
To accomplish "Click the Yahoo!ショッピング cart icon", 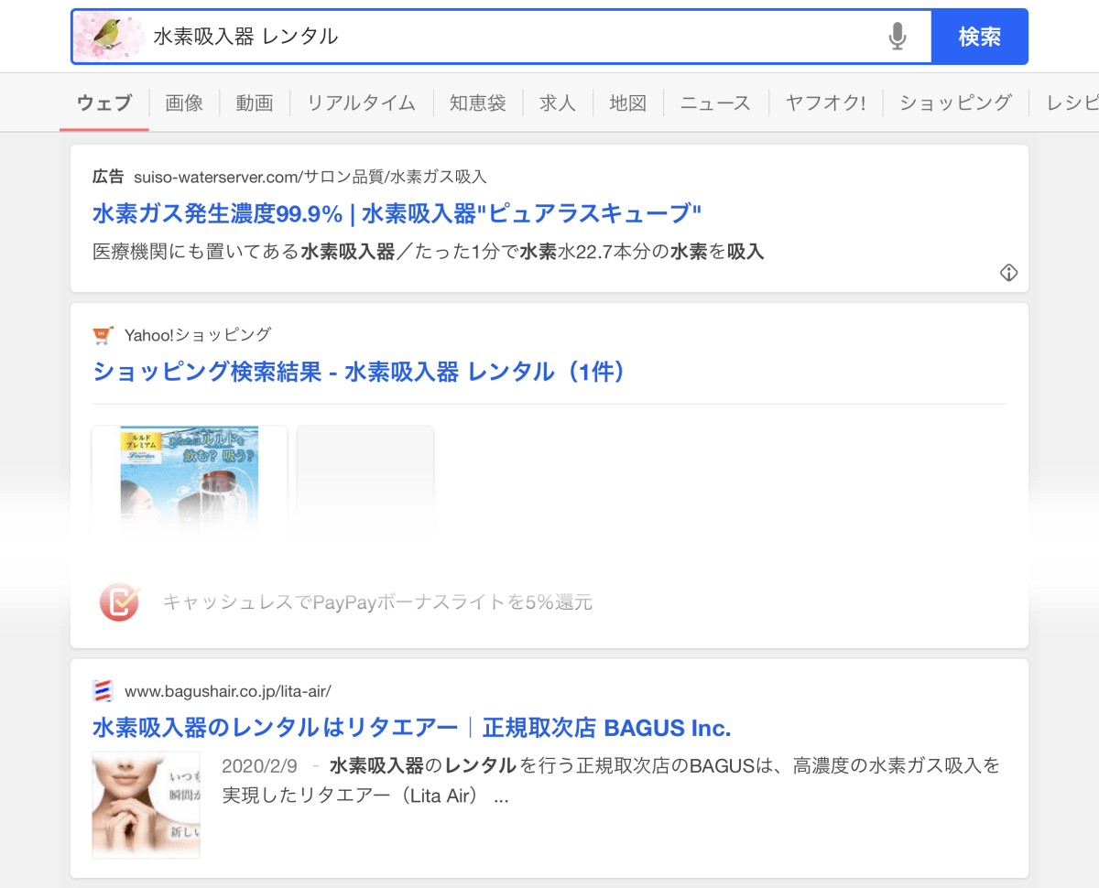I will 103,335.
